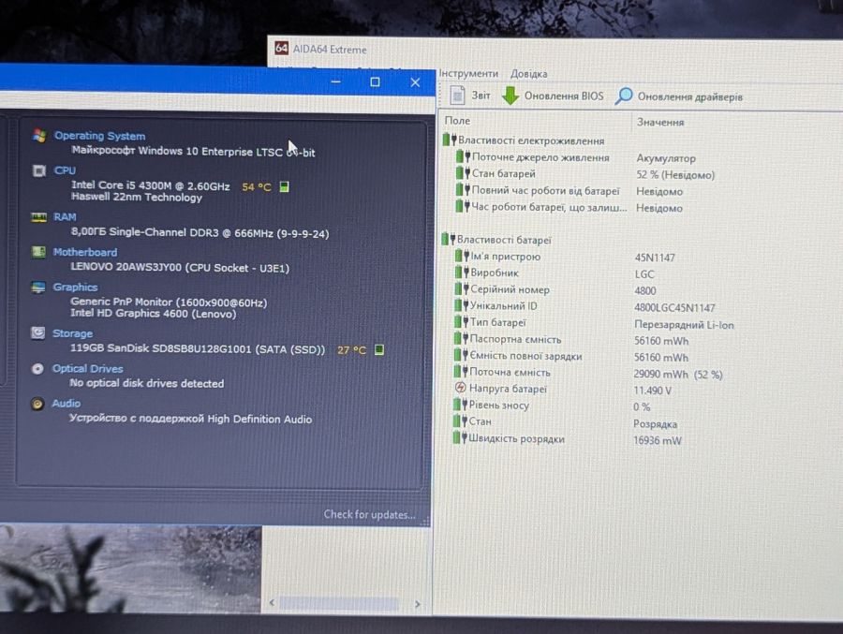Click the Рівень зносу row icon
843x634 pixels.
460,405
